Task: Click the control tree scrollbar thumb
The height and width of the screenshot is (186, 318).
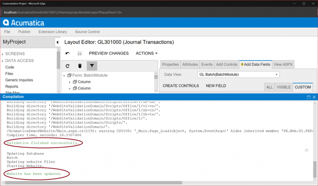Action: [156, 77]
